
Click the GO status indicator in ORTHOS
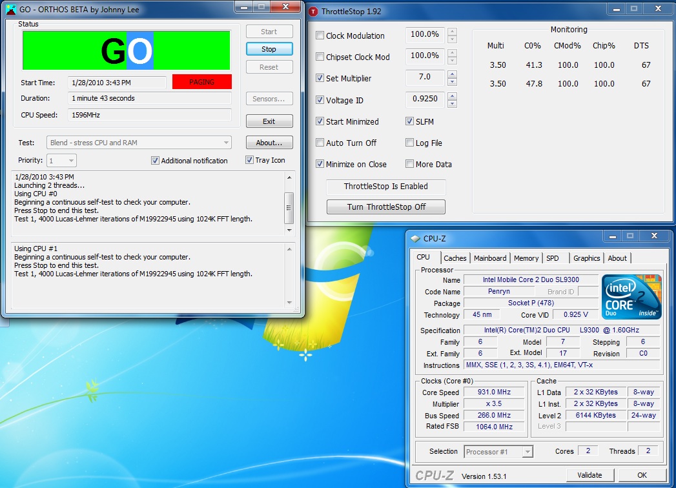127,50
